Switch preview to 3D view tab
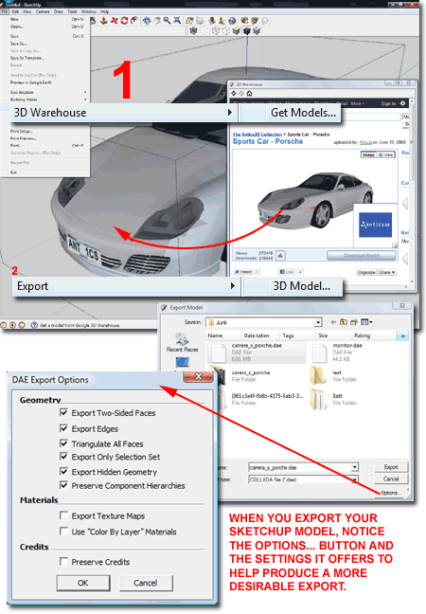 (385, 154)
